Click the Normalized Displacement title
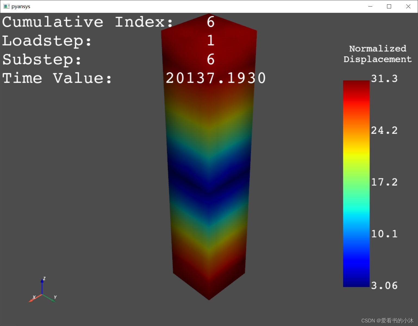The height and width of the screenshot is (326, 418). [x=378, y=54]
